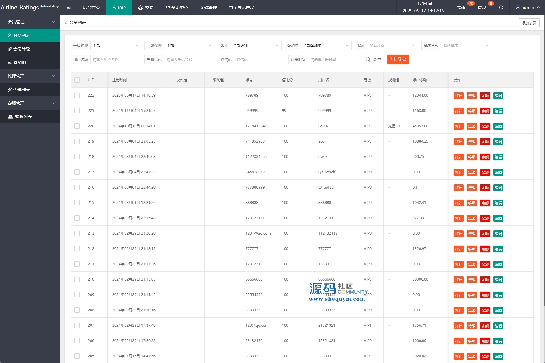This screenshot has height=363, width=545.
Task: Check the checkbox for UID 222
Action: [x=77, y=95]
